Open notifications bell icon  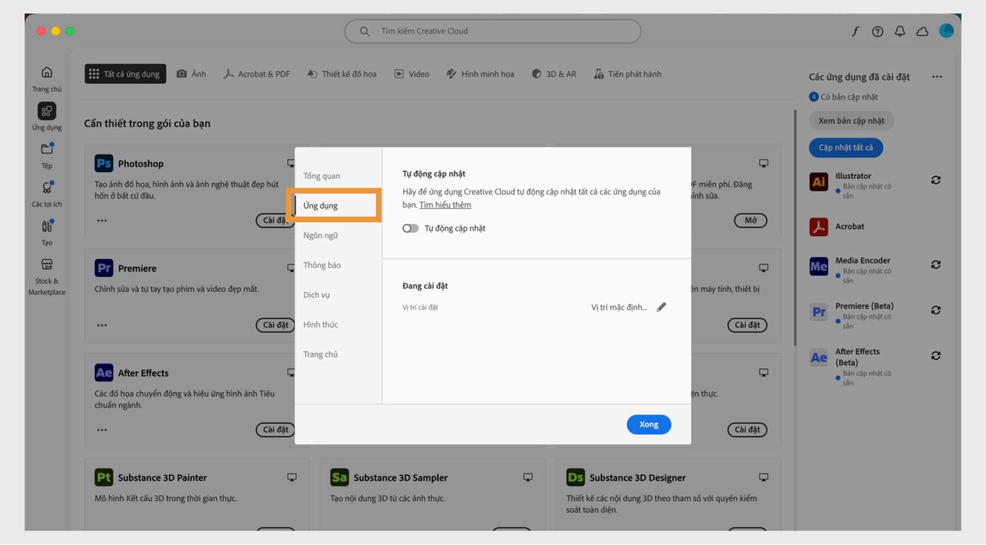tap(900, 31)
